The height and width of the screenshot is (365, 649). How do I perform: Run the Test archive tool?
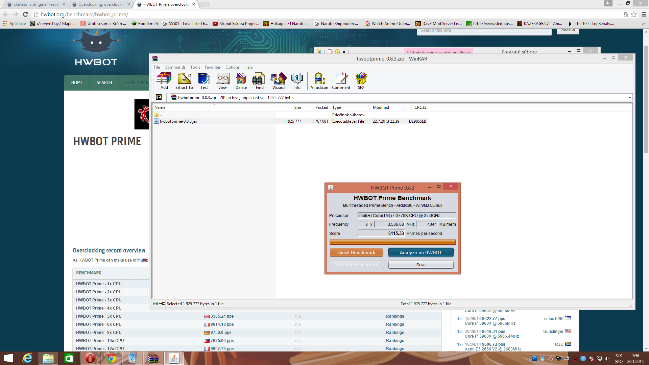point(204,81)
